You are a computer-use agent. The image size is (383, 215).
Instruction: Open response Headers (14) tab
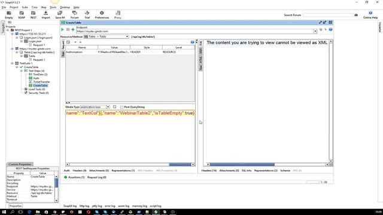tap(209, 171)
